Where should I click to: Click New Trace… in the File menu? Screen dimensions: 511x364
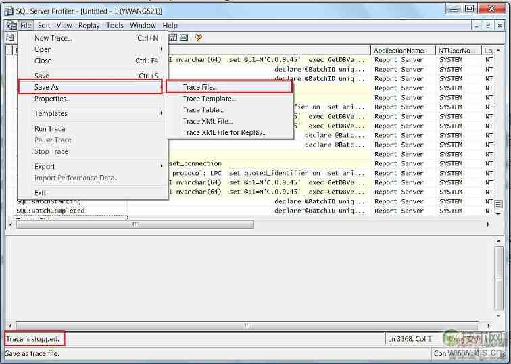point(53,38)
